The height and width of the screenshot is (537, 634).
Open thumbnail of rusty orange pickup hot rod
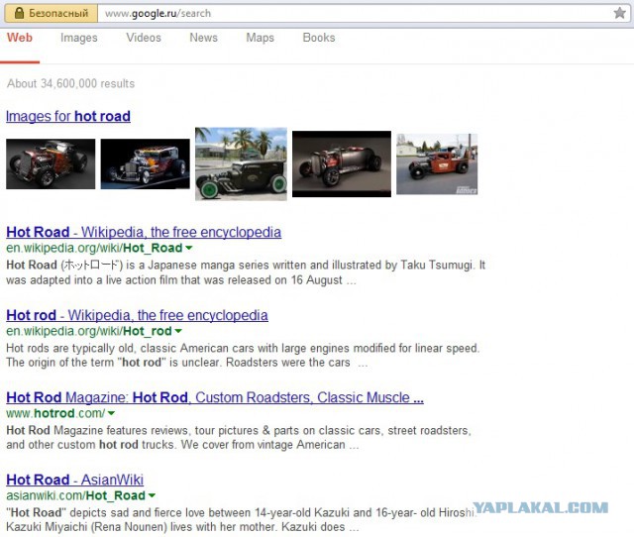437,163
